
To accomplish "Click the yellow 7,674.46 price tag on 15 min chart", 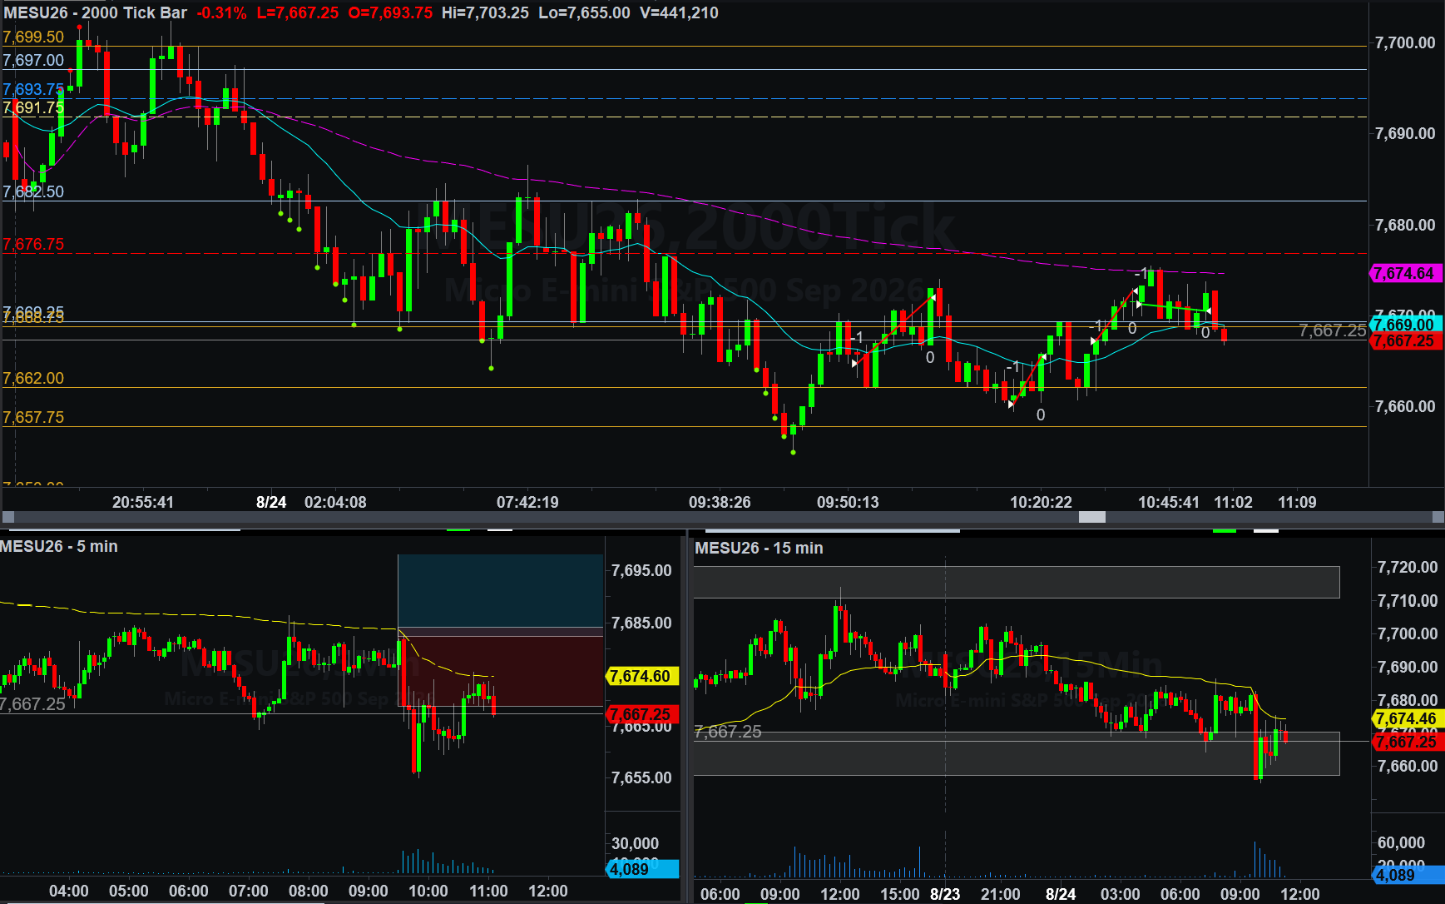I will [x=1406, y=718].
